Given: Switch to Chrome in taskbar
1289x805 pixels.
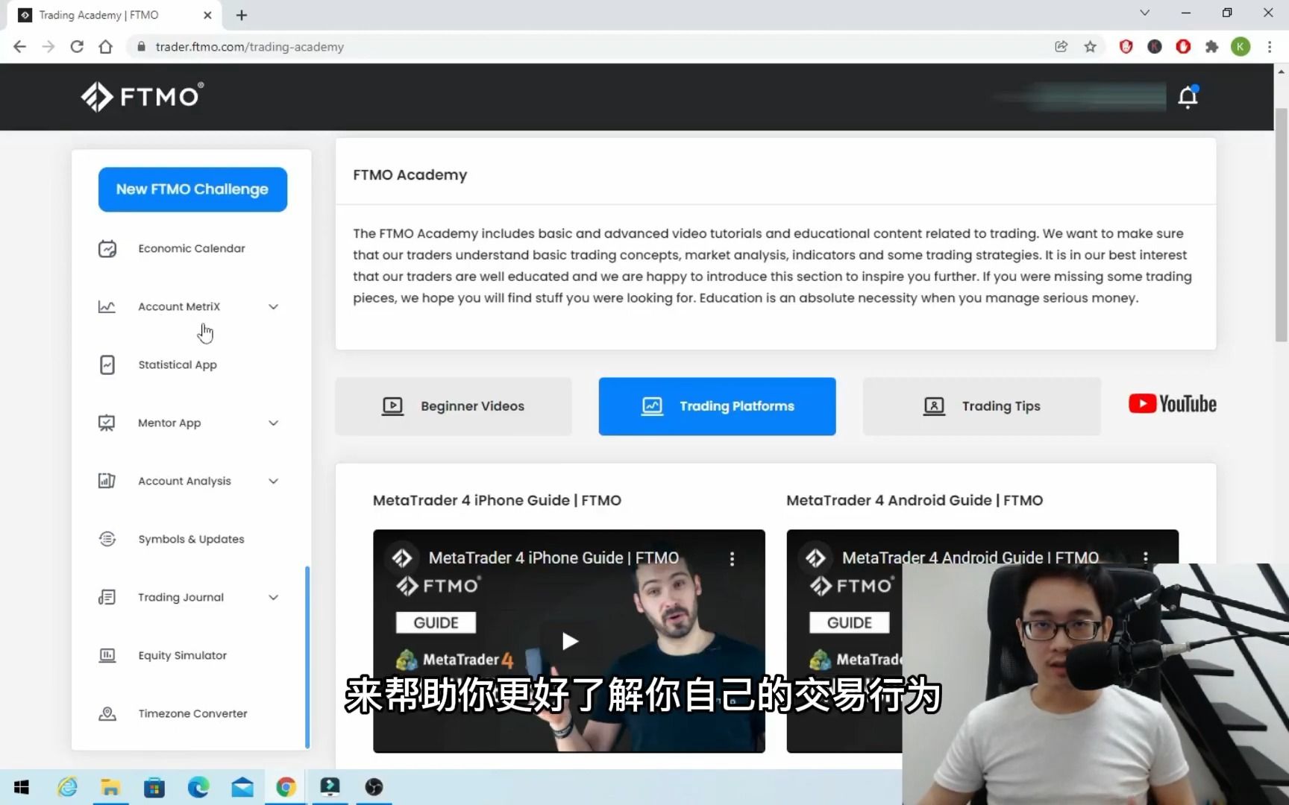Looking at the screenshot, I should 286,787.
